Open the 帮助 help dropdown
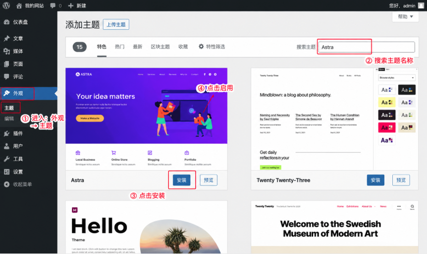427x254 pixels. click(x=405, y=17)
